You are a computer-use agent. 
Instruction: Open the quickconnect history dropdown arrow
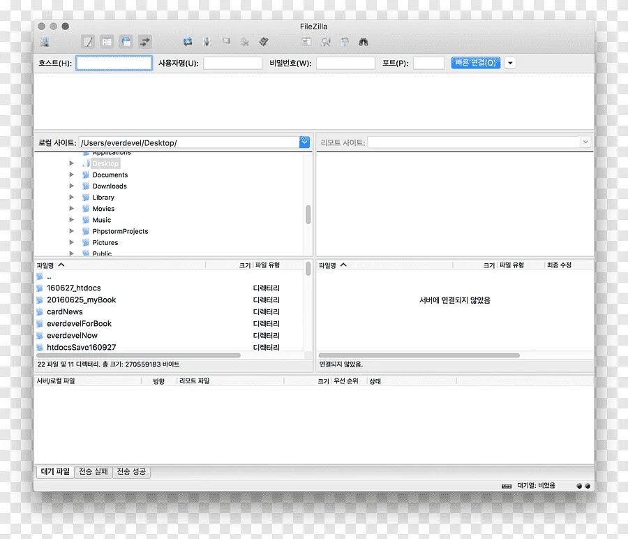click(510, 63)
